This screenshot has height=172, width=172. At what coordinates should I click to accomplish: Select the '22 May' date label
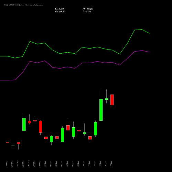point(18,164)
